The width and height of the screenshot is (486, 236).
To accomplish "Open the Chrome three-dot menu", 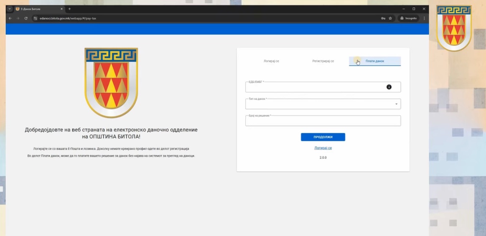I will (x=424, y=18).
